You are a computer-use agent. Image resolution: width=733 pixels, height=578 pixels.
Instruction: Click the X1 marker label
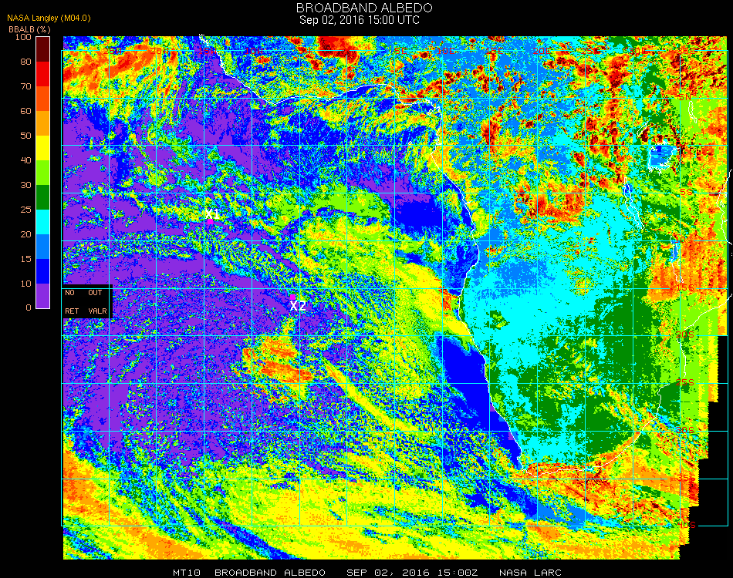pyautogui.click(x=212, y=213)
